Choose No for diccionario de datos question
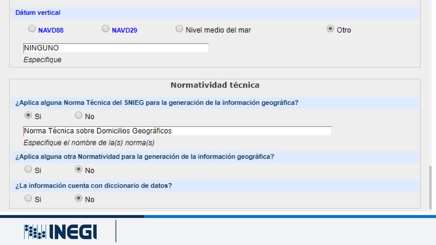Image resolution: width=436 pixels, height=245 pixels. [x=79, y=198]
